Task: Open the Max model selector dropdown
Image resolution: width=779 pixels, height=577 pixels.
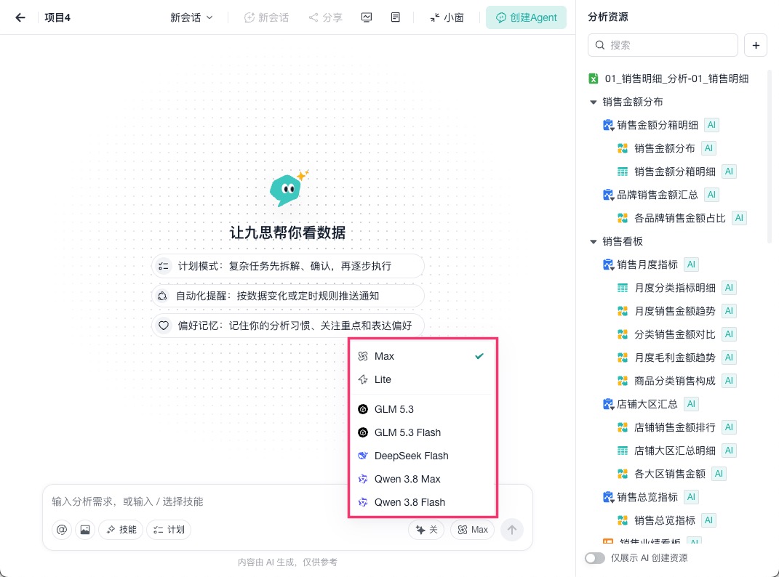Action: point(473,530)
